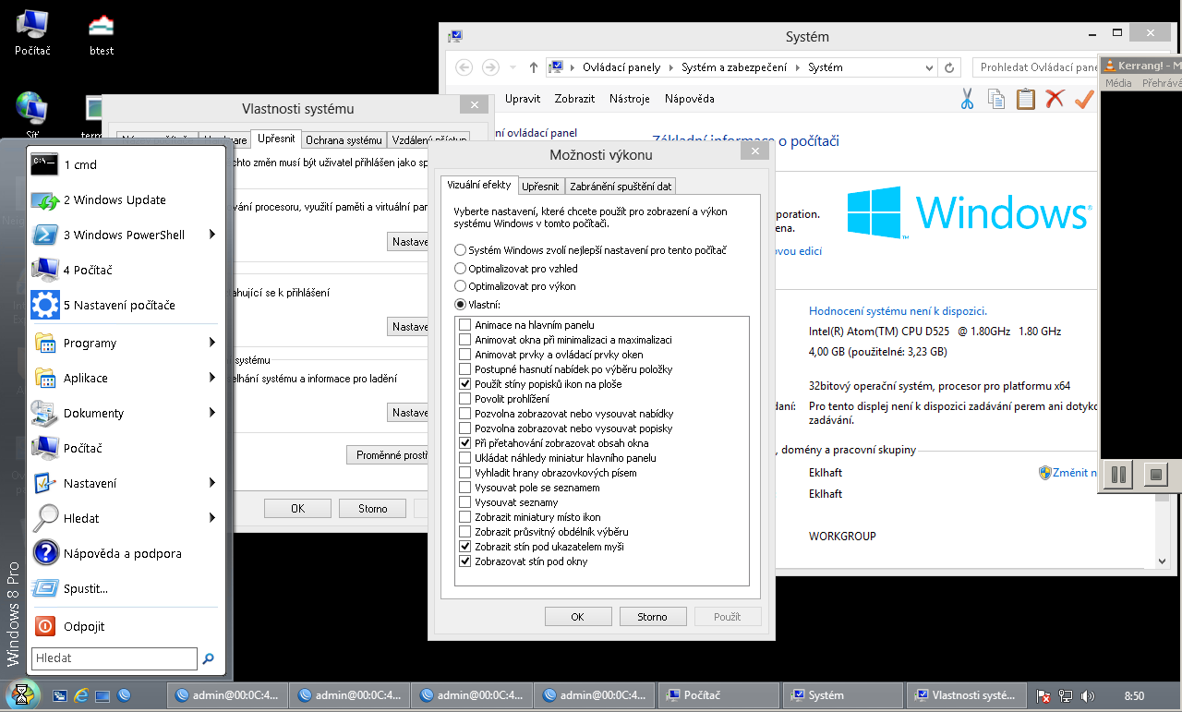This screenshot has width=1182, height=712.
Task: Open the Action Center flag tray icon
Action: click(x=1044, y=696)
